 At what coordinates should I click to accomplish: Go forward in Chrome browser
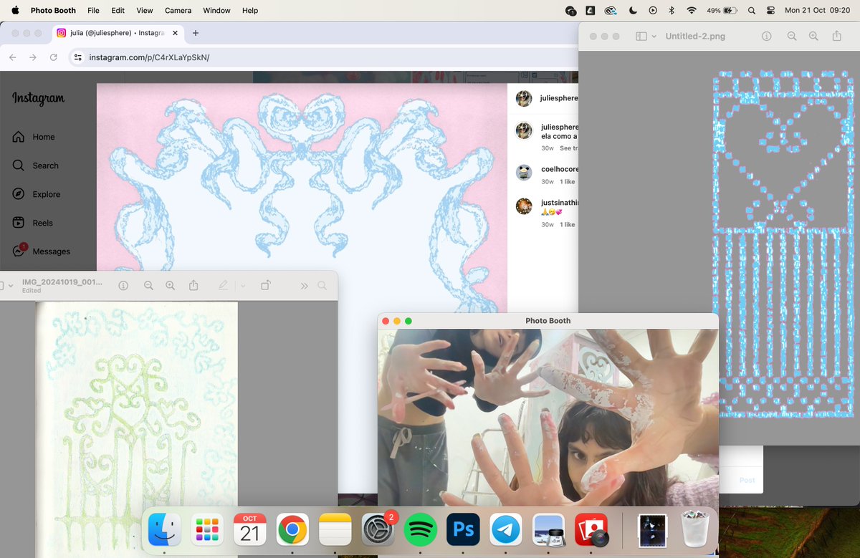pyautogui.click(x=33, y=57)
